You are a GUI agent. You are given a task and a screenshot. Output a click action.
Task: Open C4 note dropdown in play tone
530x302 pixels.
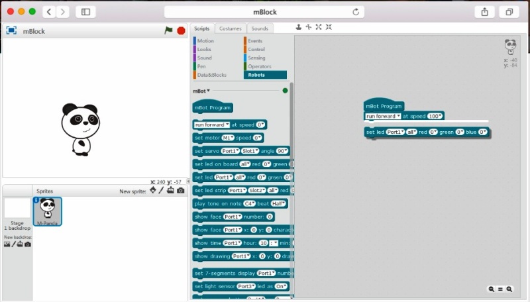(250, 204)
